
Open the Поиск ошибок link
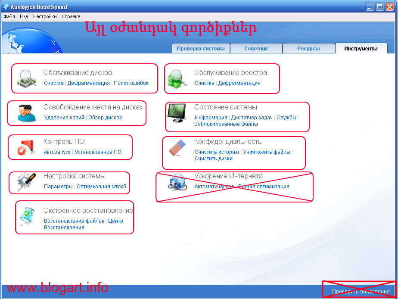tap(131, 83)
